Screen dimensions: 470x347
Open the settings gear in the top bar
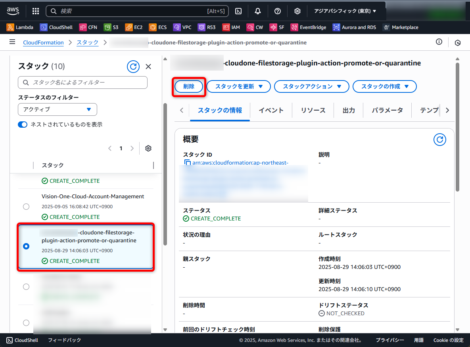[x=297, y=11]
